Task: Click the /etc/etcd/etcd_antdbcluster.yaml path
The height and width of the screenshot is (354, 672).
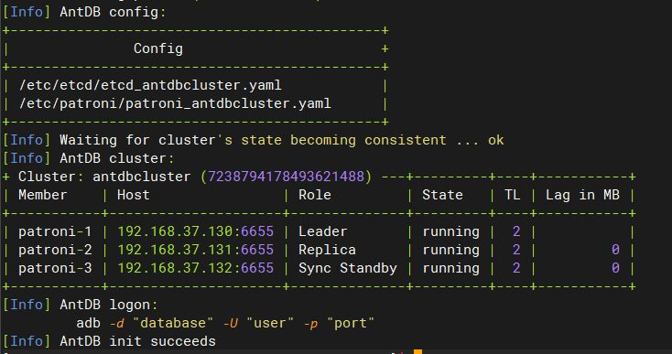Action: point(150,85)
